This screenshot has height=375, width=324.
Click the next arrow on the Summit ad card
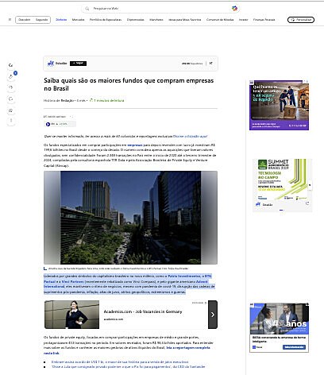click(x=310, y=185)
